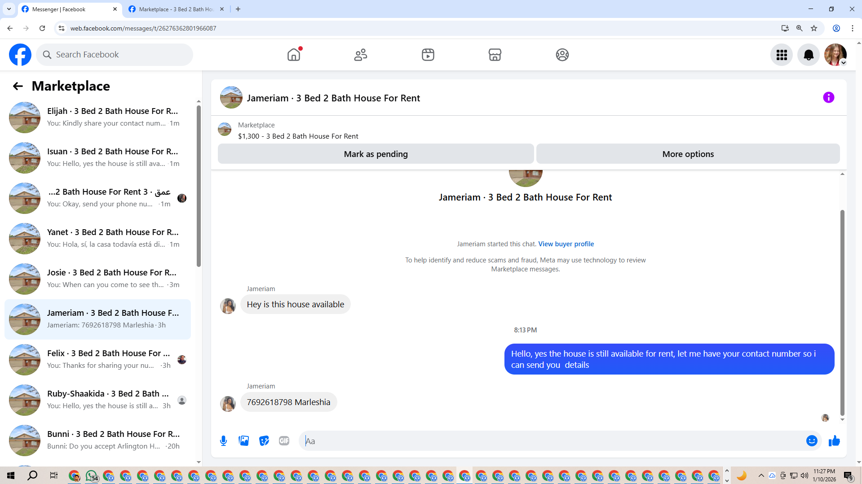
Task: Open the conversation with the Arabic name
Action: pyautogui.click(x=97, y=198)
